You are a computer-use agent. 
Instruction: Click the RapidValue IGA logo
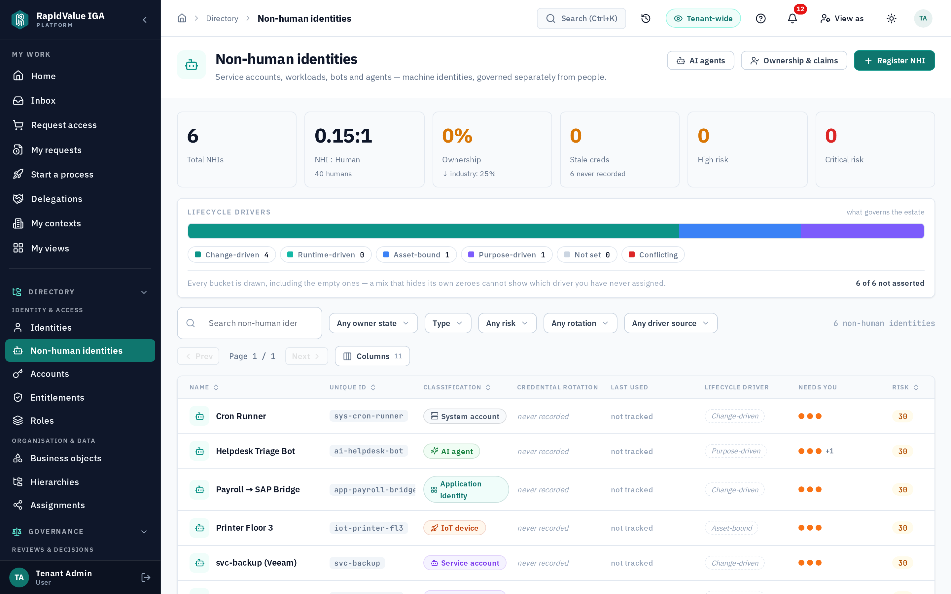tap(20, 20)
